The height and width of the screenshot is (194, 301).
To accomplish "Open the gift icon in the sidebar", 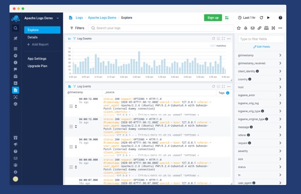I will [16, 137].
